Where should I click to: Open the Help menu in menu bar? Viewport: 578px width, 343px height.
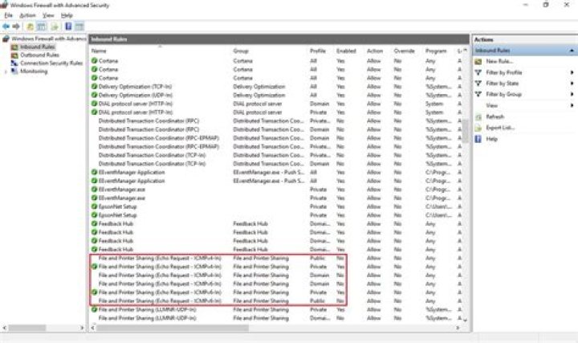[67, 15]
